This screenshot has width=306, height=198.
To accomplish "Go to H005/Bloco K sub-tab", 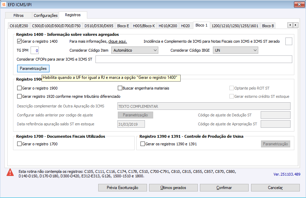I will click(x=144, y=26).
